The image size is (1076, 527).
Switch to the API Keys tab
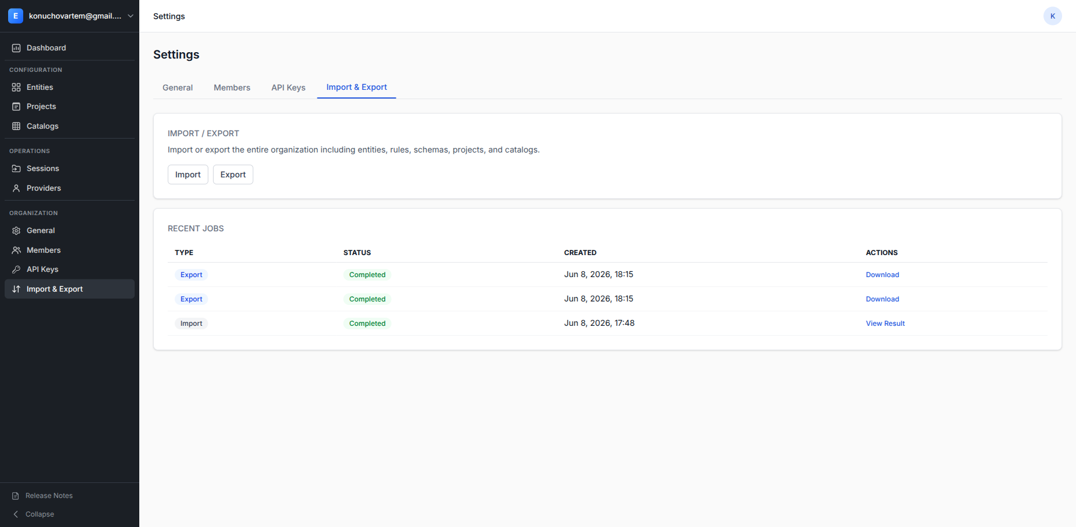(288, 88)
